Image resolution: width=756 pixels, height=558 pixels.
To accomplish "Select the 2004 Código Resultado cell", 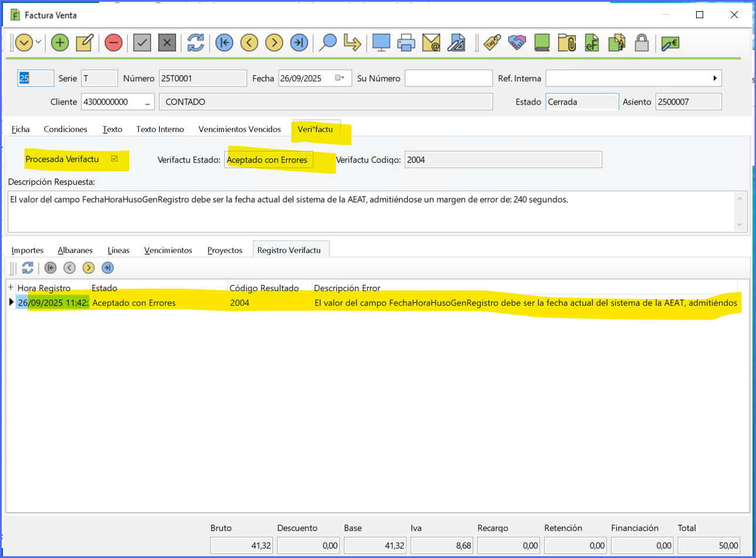I will click(269, 303).
